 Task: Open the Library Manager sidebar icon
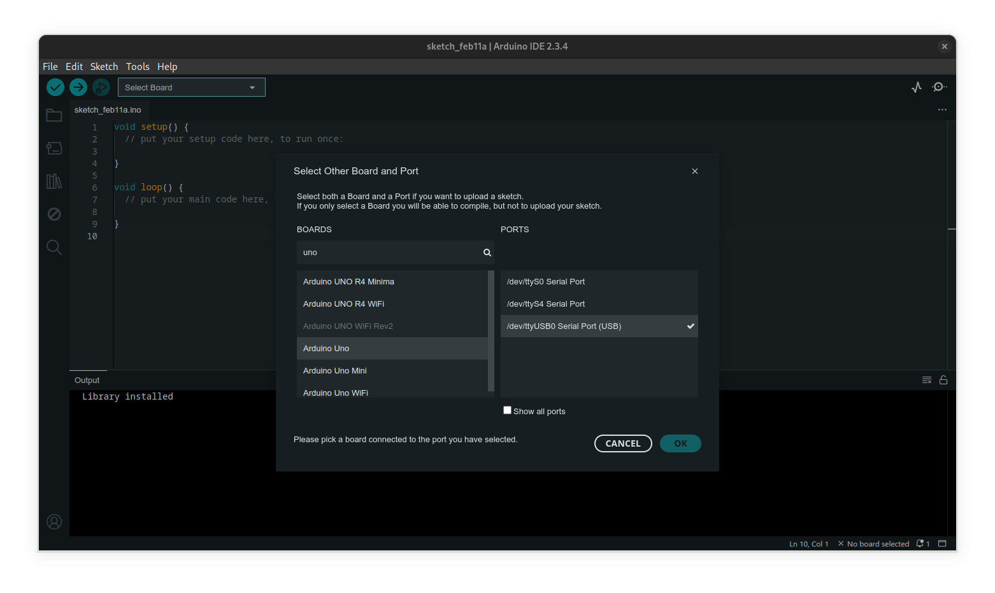tap(54, 181)
